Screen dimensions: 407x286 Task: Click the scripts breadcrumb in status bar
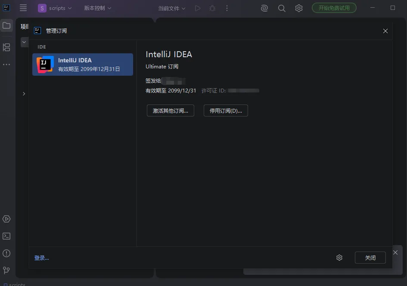click(x=15, y=284)
